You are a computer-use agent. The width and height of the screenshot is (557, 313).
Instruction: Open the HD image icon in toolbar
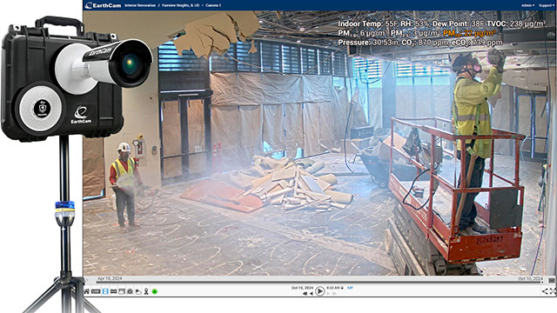[113, 291]
